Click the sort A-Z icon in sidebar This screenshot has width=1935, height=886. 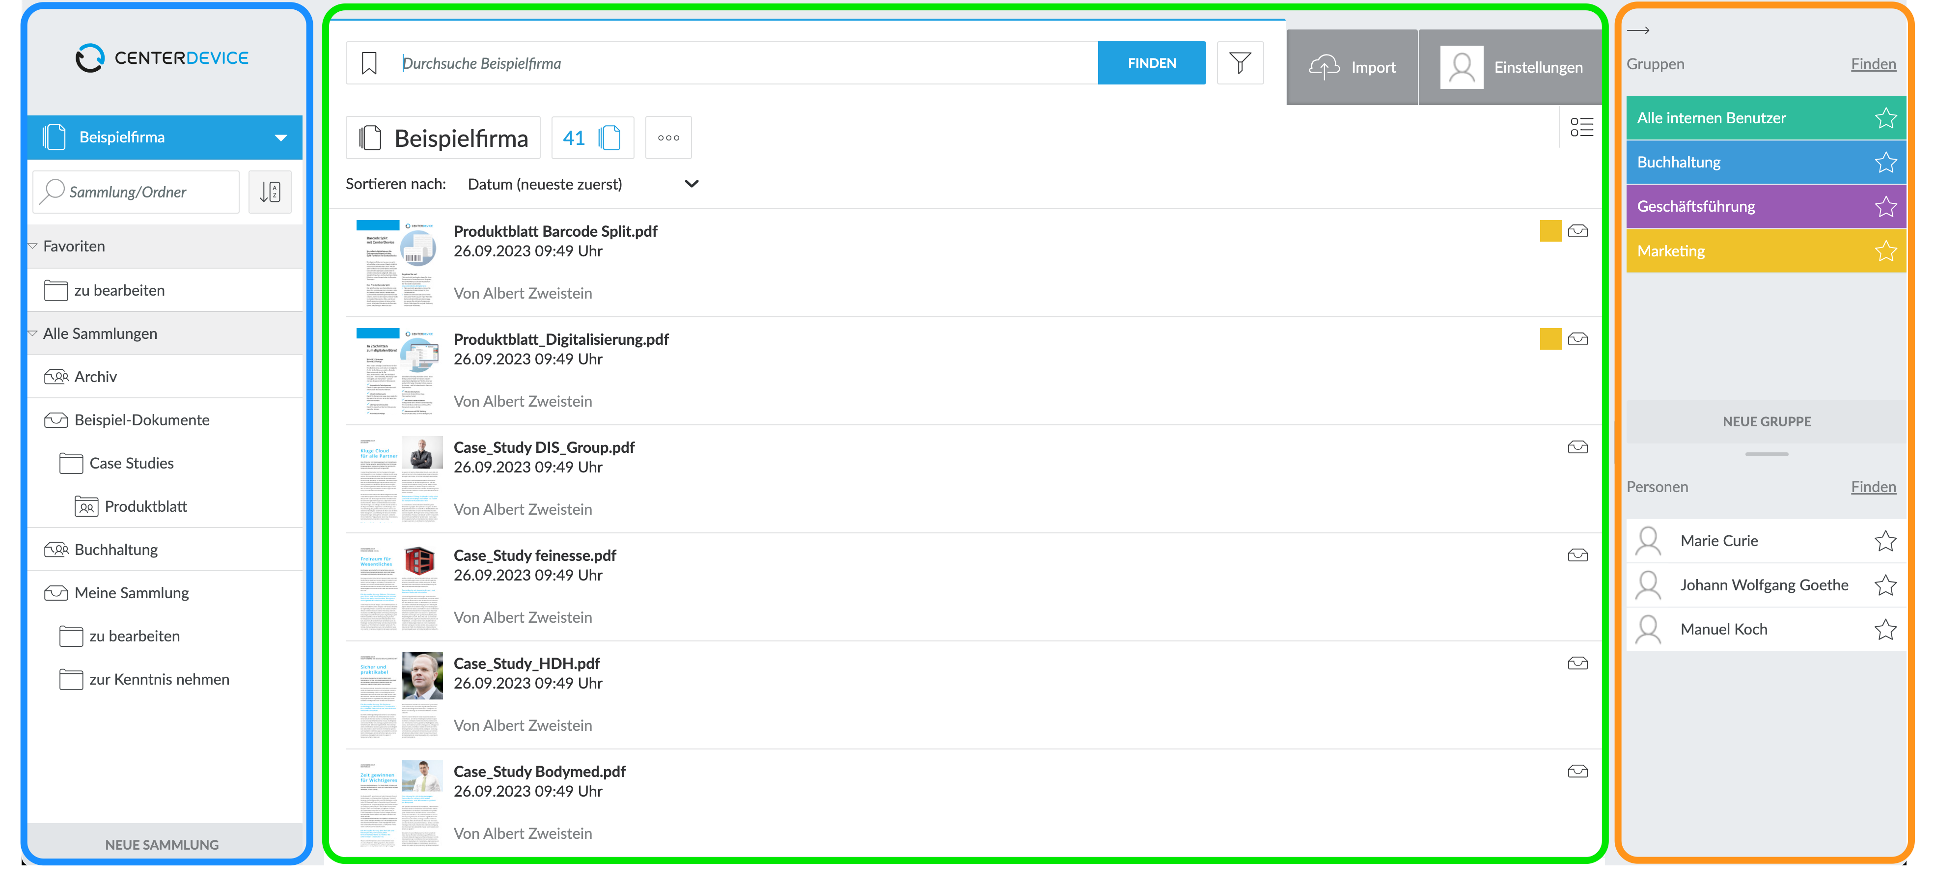(271, 192)
